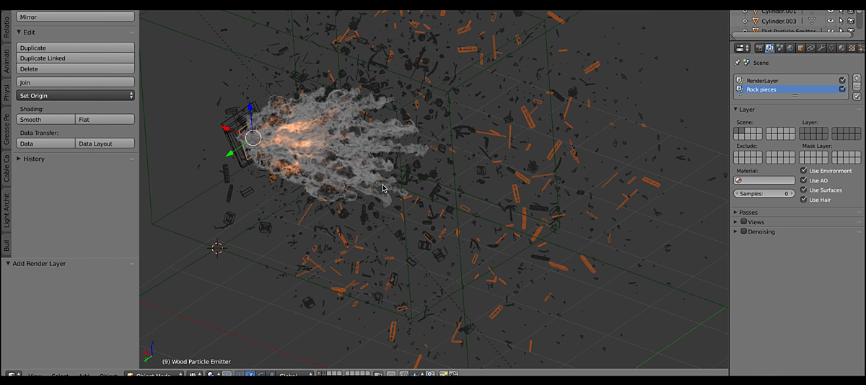Screen dimensions: 866x385
Task: Open the Modifiers wrench tab
Action: (x=821, y=48)
